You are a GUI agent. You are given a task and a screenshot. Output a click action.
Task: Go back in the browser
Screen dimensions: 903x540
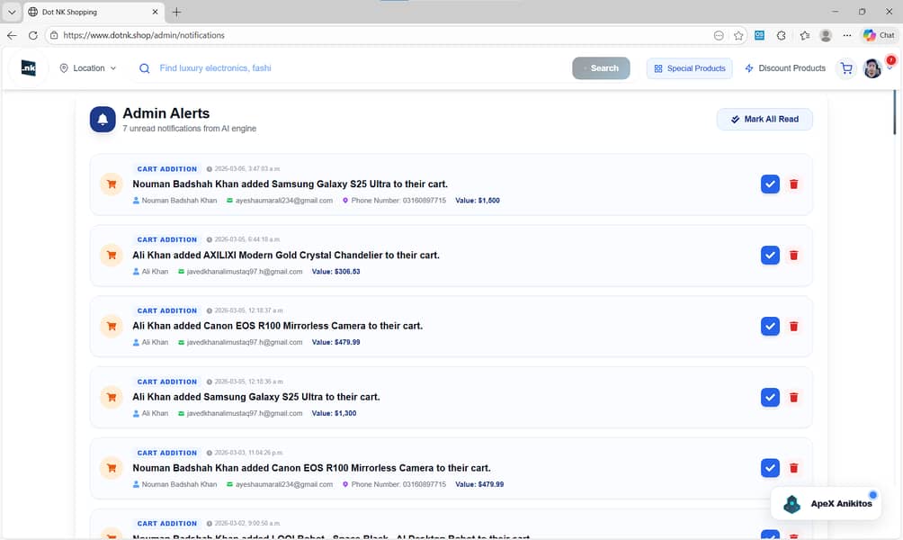pos(12,35)
